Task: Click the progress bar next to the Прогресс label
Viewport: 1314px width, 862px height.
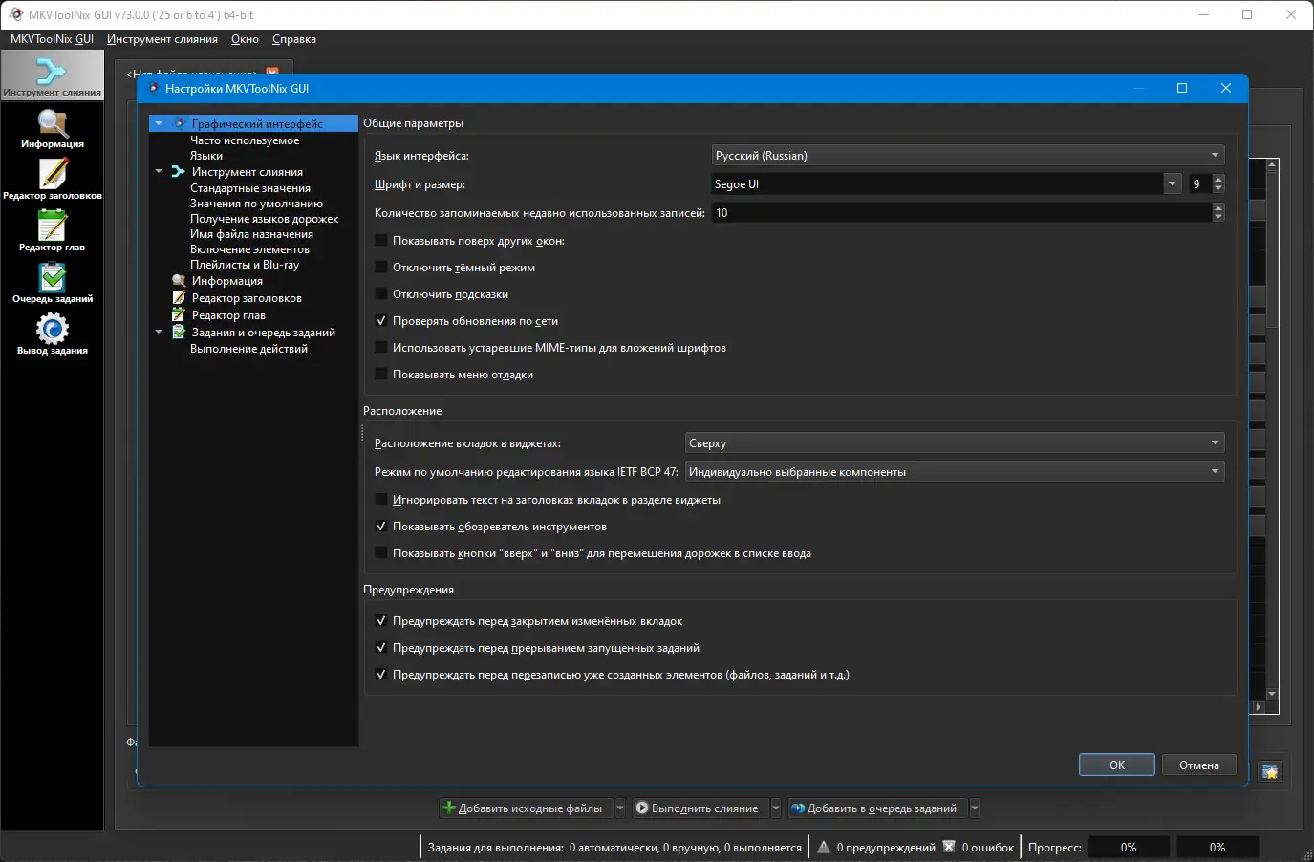Action: [1129, 847]
